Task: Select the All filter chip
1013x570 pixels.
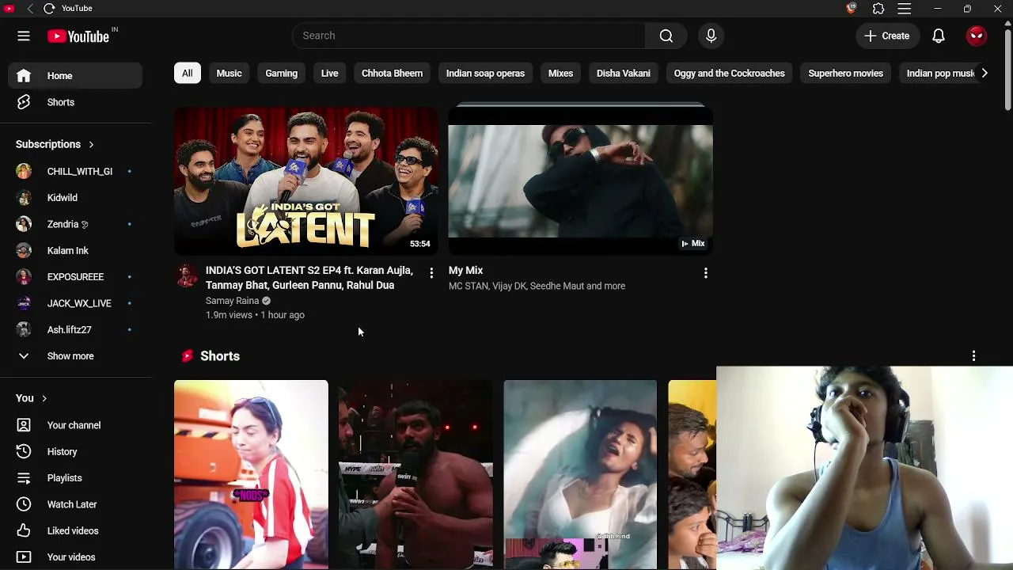Action: pyautogui.click(x=188, y=73)
